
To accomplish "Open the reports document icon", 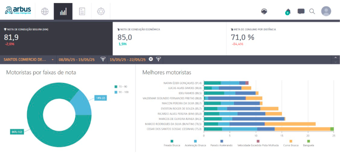I will (82, 11).
